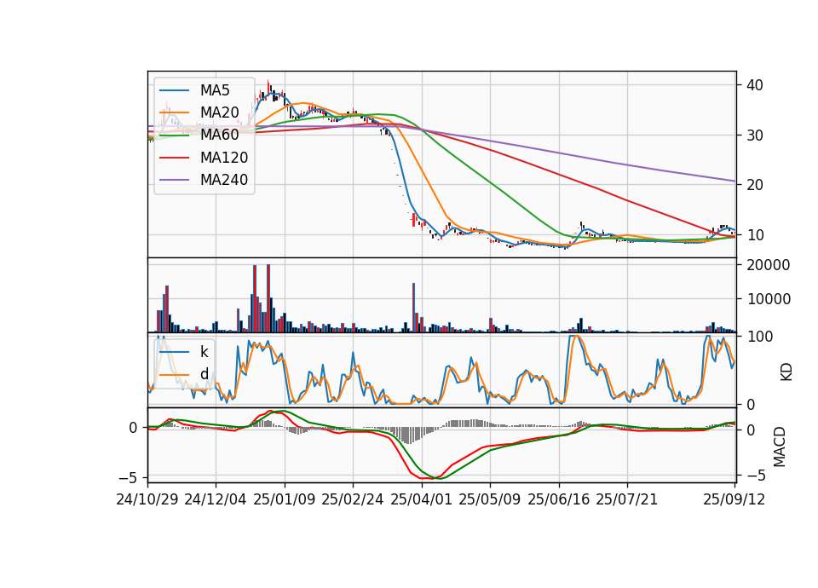Click the MA240 legend label

pos(224,180)
